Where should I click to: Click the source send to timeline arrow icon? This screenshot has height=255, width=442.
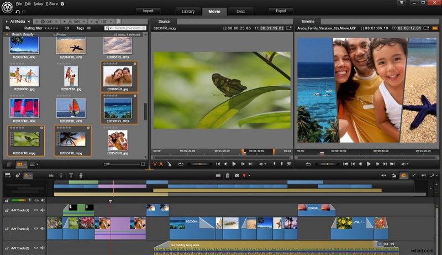(169, 164)
